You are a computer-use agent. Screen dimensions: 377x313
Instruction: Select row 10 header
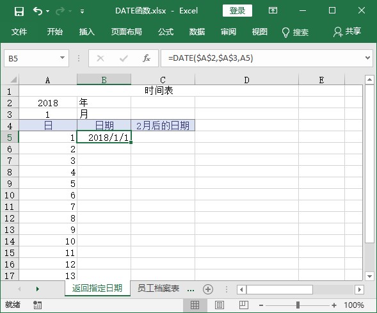10,195
